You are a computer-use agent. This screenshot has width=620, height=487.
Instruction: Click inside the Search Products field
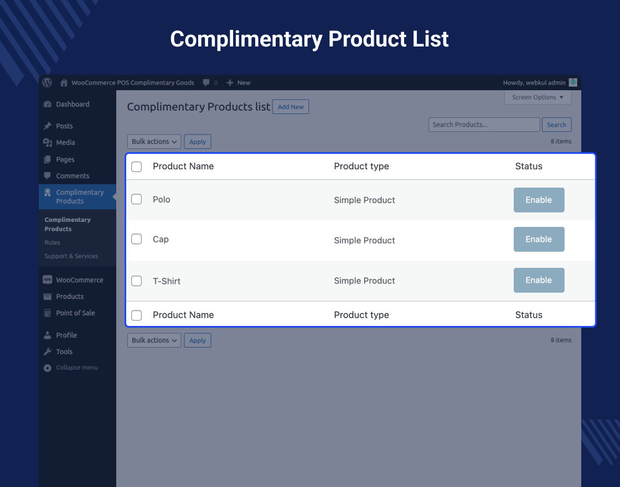(484, 125)
